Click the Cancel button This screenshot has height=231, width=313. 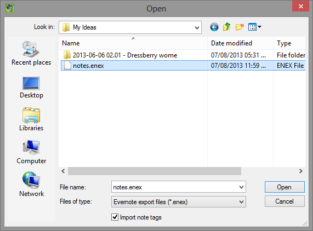point(284,201)
